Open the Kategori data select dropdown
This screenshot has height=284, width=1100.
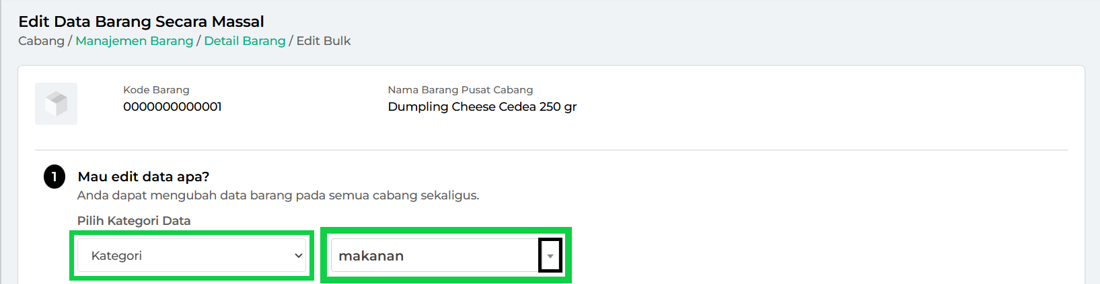pyautogui.click(x=192, y=255)
